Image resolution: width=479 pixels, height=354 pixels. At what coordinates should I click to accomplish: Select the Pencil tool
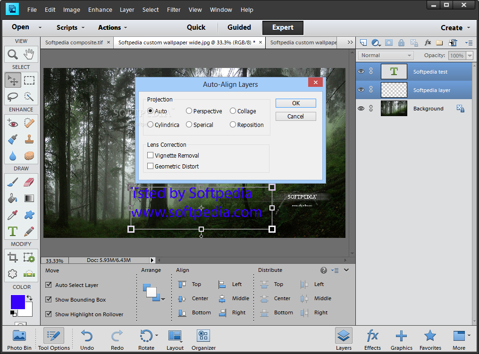pyautogui.click(x=29, y=231)
